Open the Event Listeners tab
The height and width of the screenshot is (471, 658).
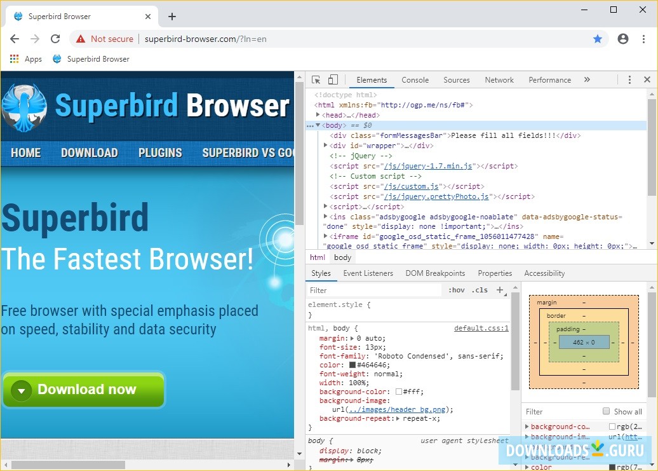click(x=368, y=273)
